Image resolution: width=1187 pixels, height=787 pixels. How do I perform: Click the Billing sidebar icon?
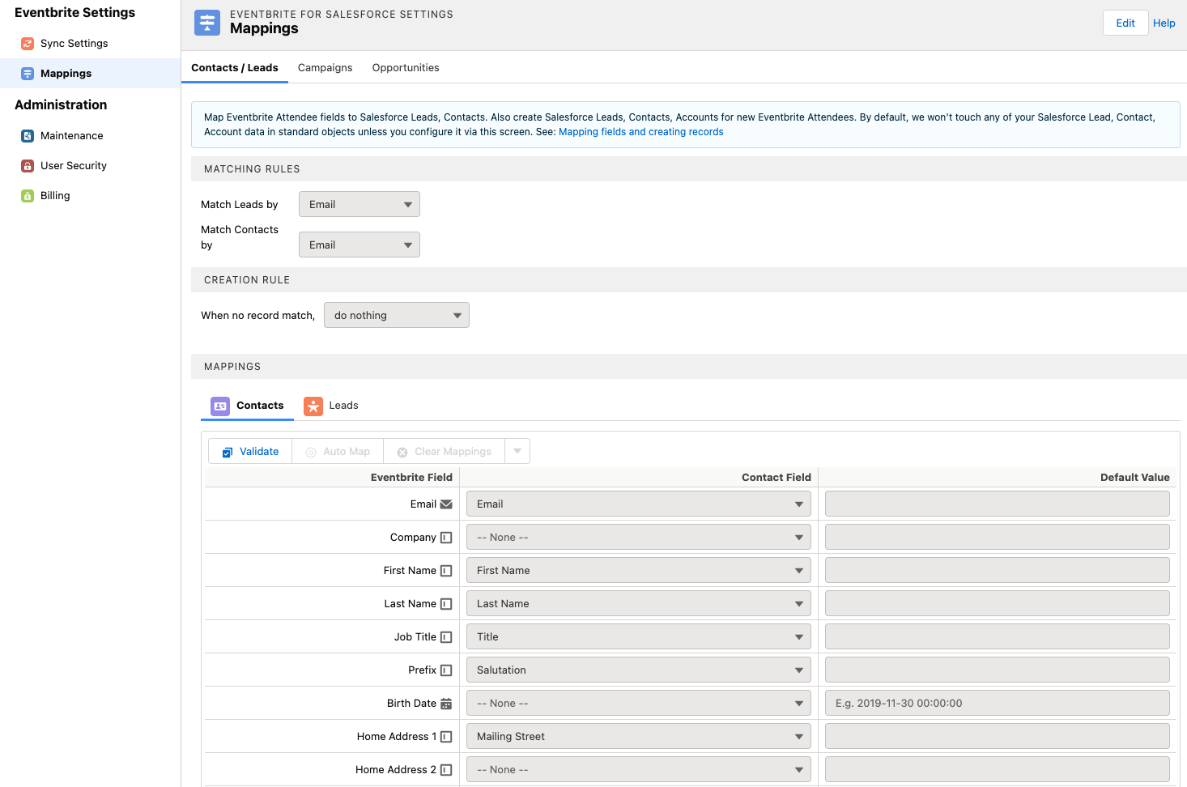[28, 196]
